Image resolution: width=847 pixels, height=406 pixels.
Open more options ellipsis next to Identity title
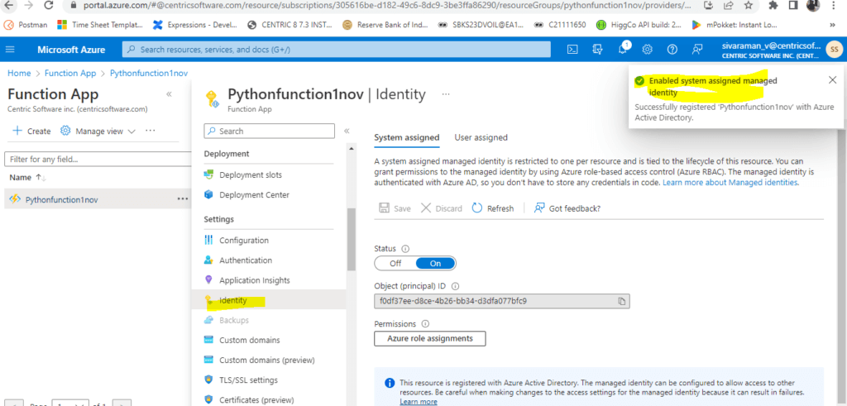(x=446, y=94)
